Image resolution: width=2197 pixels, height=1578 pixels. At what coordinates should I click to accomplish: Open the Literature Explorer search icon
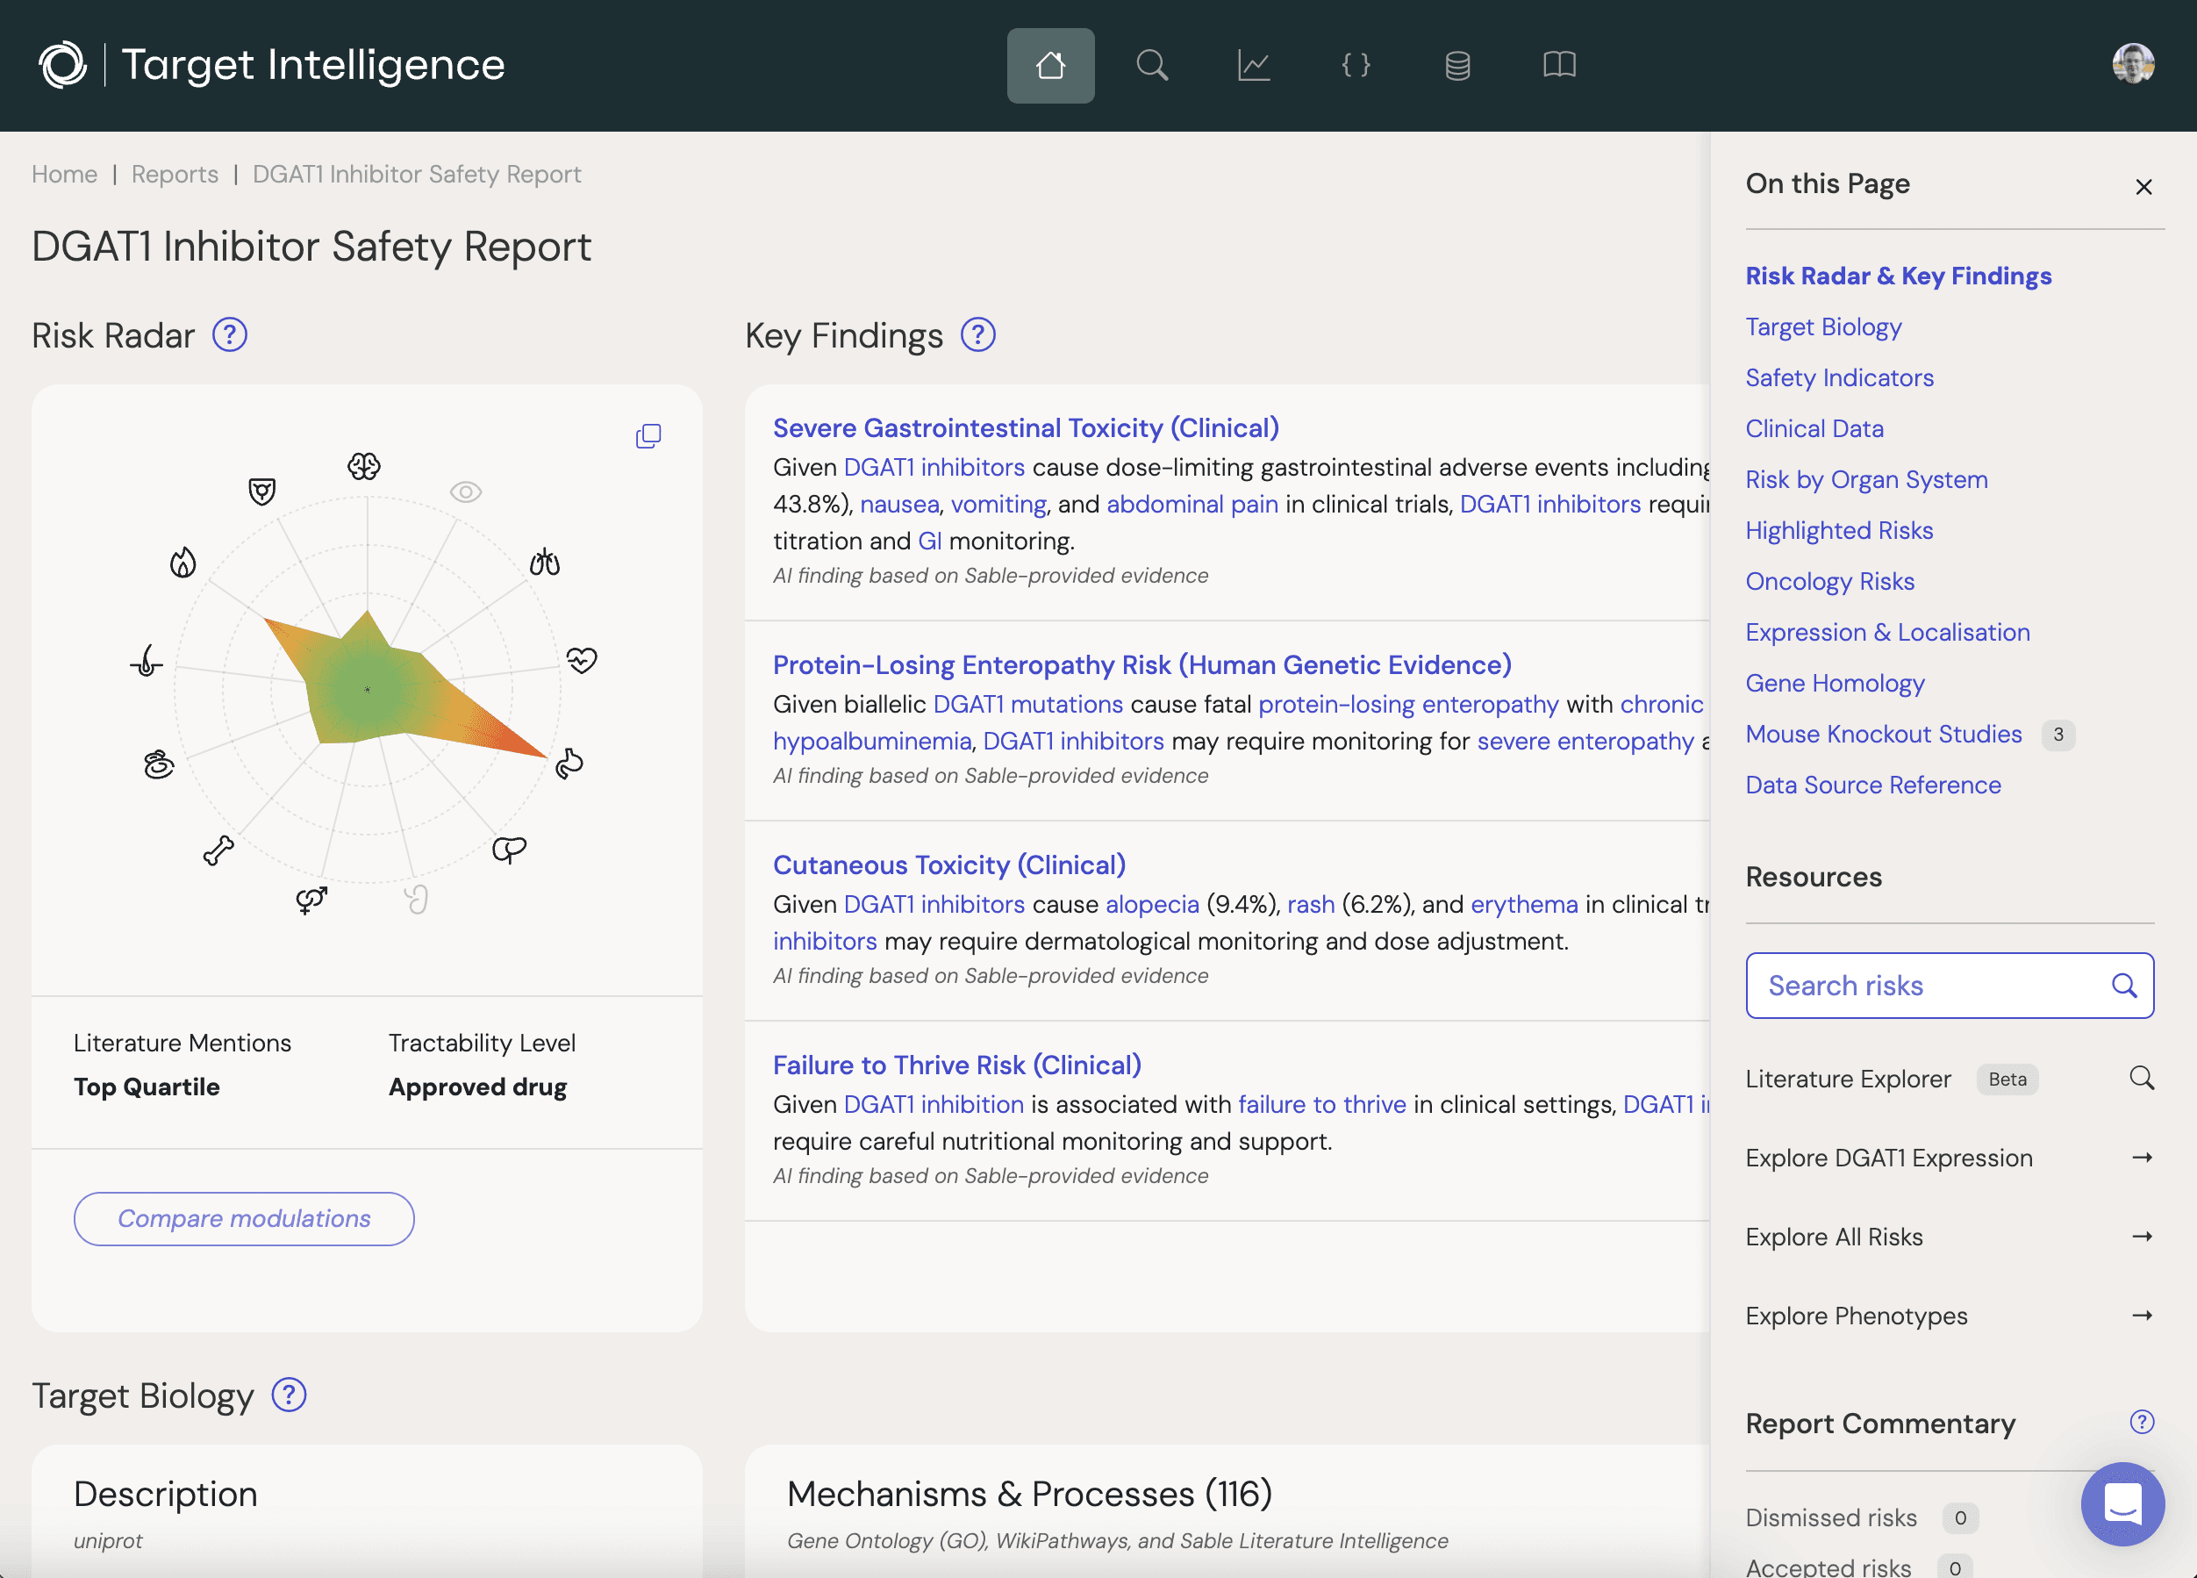(2143, 1078)
